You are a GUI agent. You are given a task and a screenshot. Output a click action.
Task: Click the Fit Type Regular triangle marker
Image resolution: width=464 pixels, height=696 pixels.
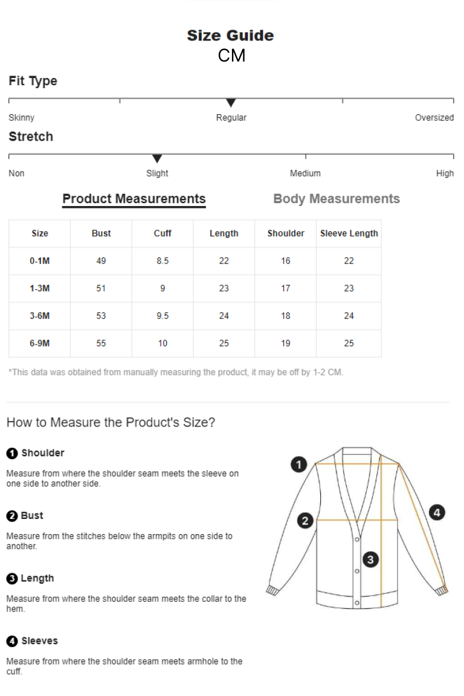click(231, 103)
